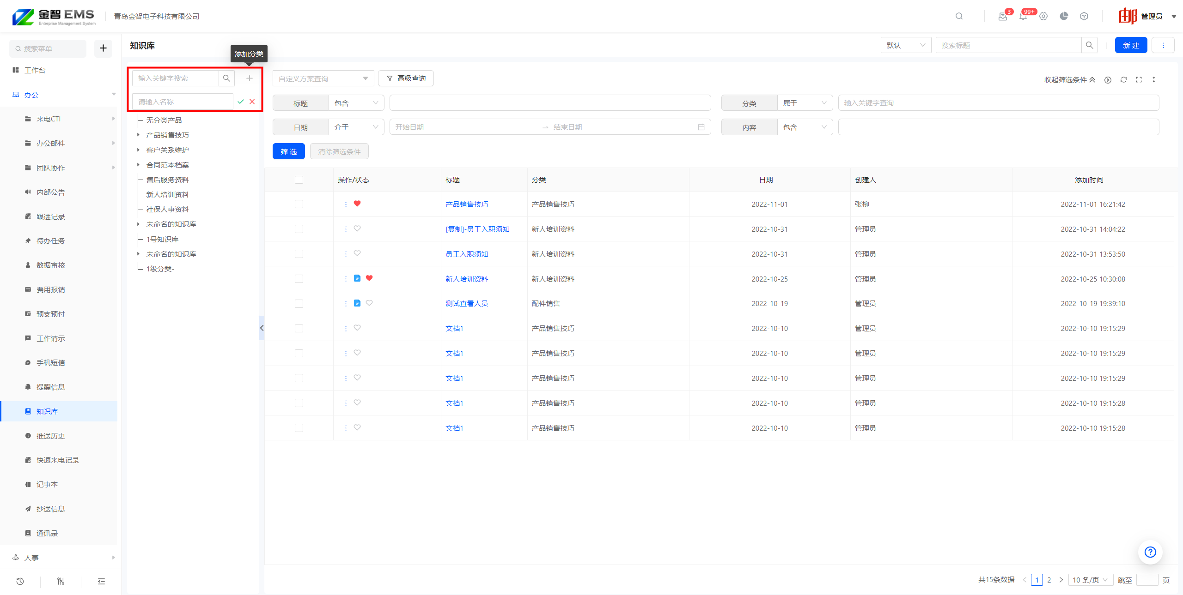This screenshot has height=595, width=1183.
Task: Tick the select-all checkbox in table header
Action: click(299, 180)
